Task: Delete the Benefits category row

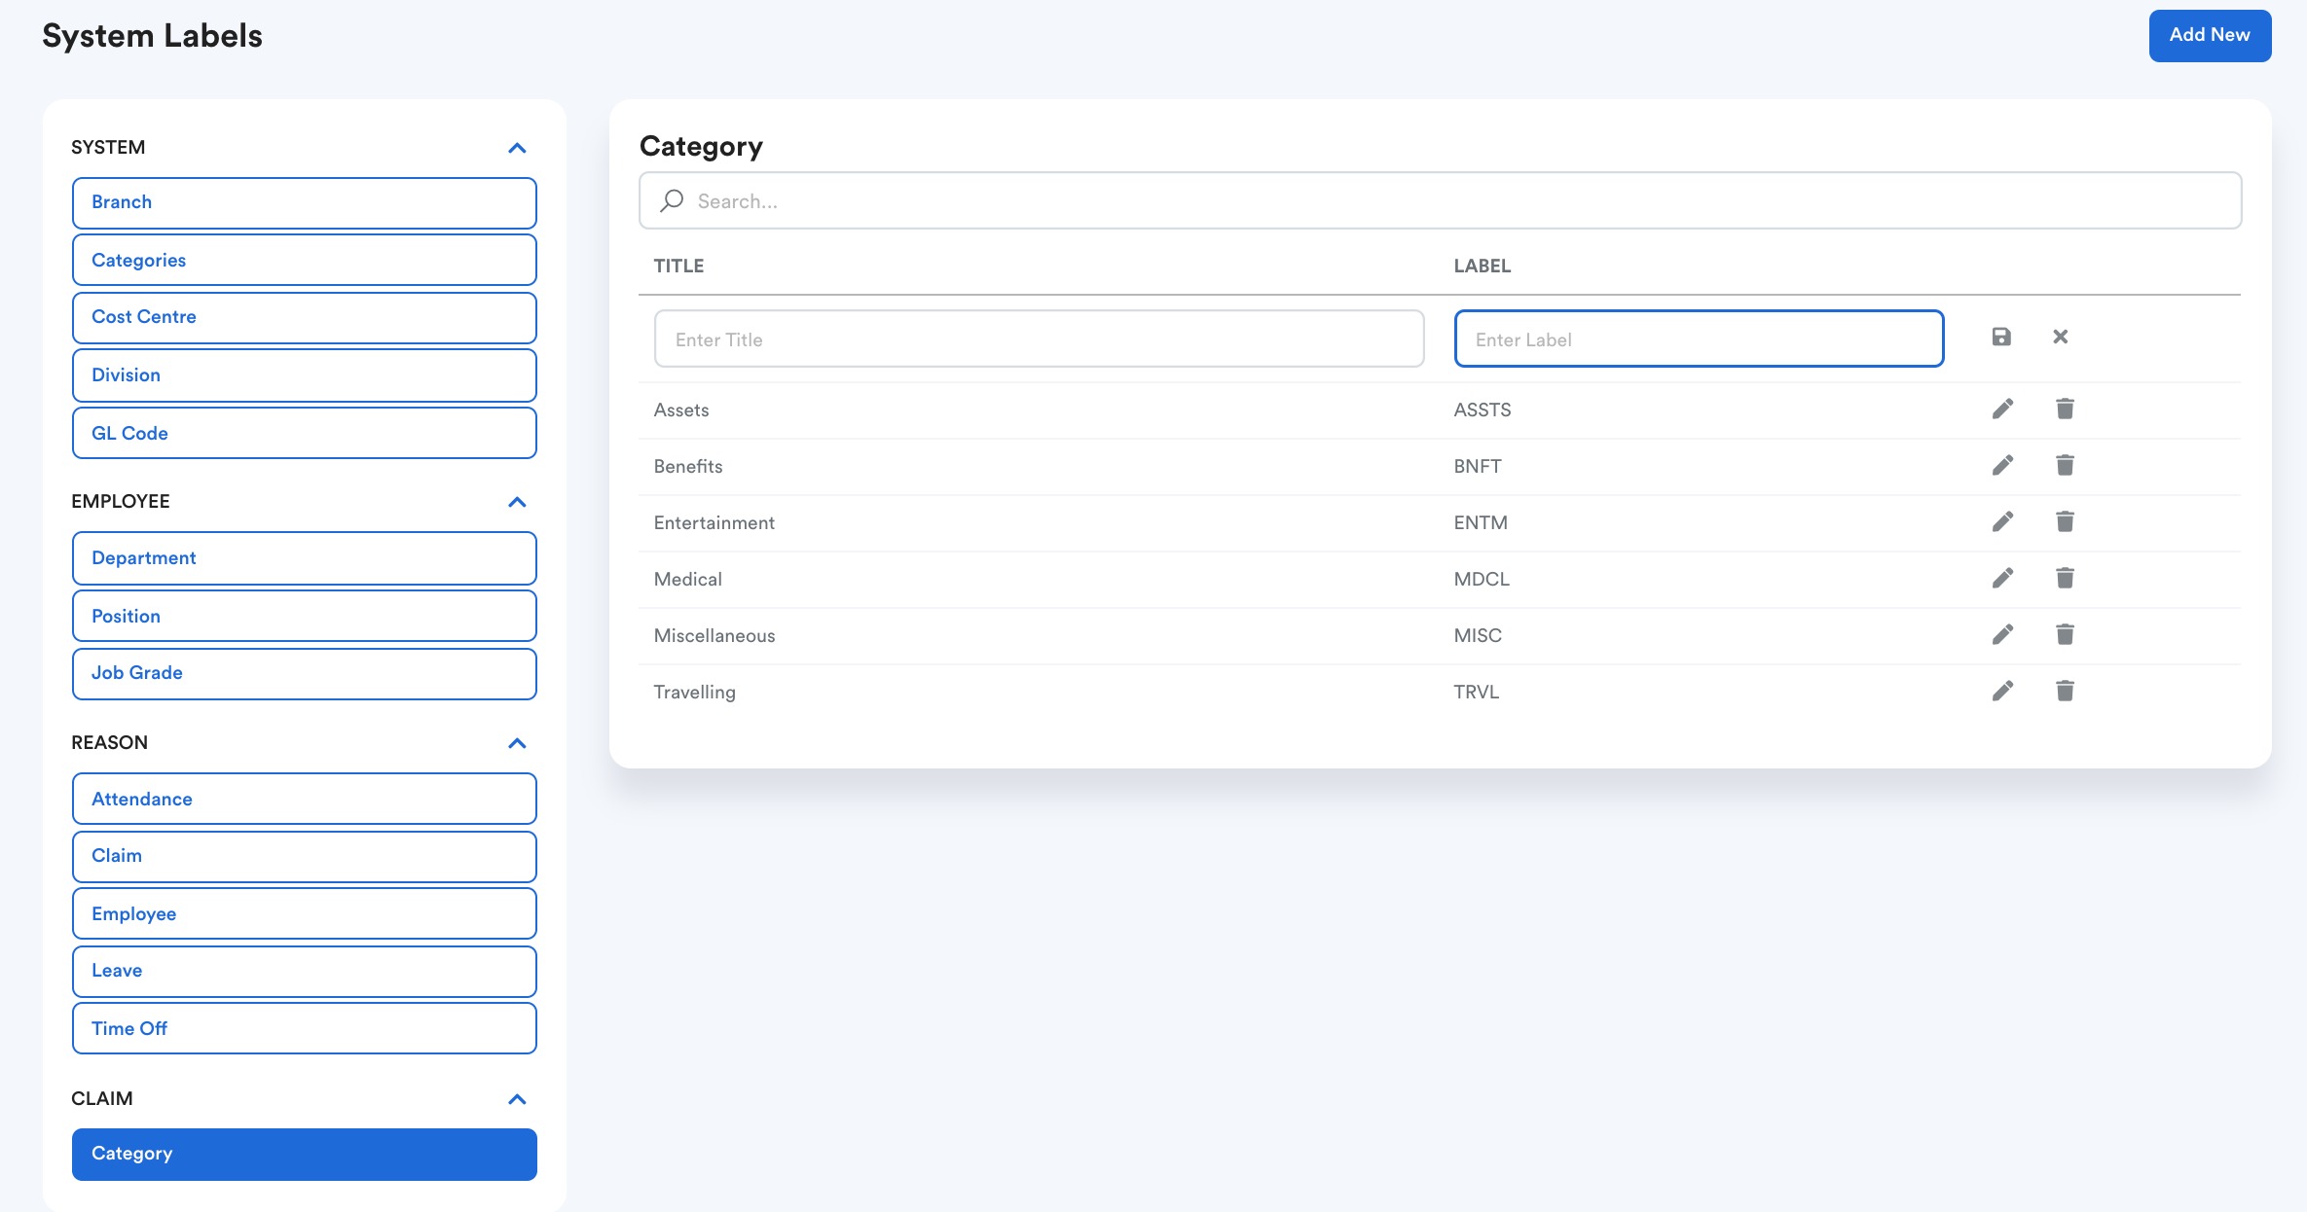Action: click(x=2065, y=465)
